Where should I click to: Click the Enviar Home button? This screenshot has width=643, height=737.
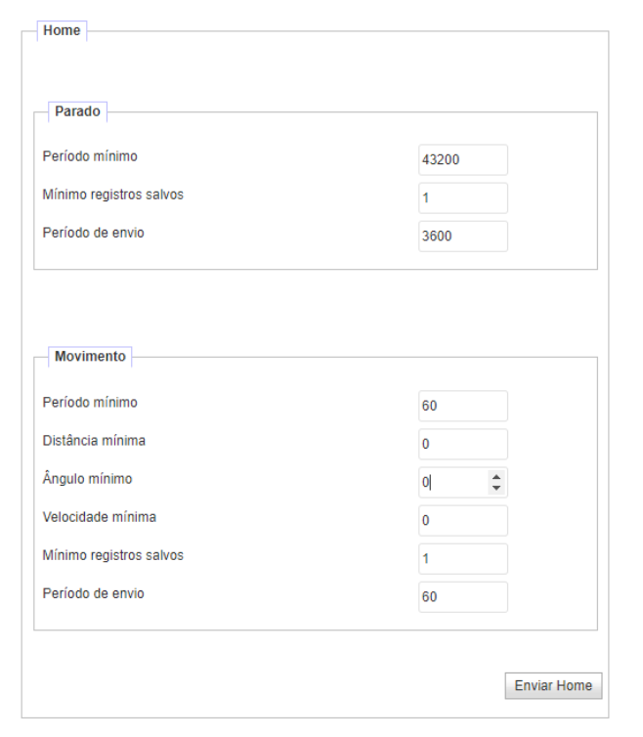[553, 686]
